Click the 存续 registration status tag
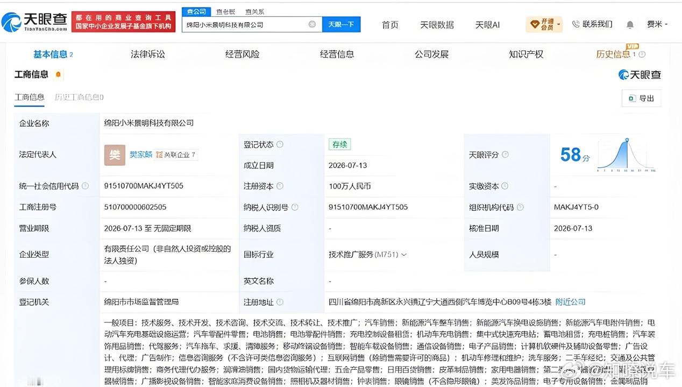682x387 pixels. [340, 144]
